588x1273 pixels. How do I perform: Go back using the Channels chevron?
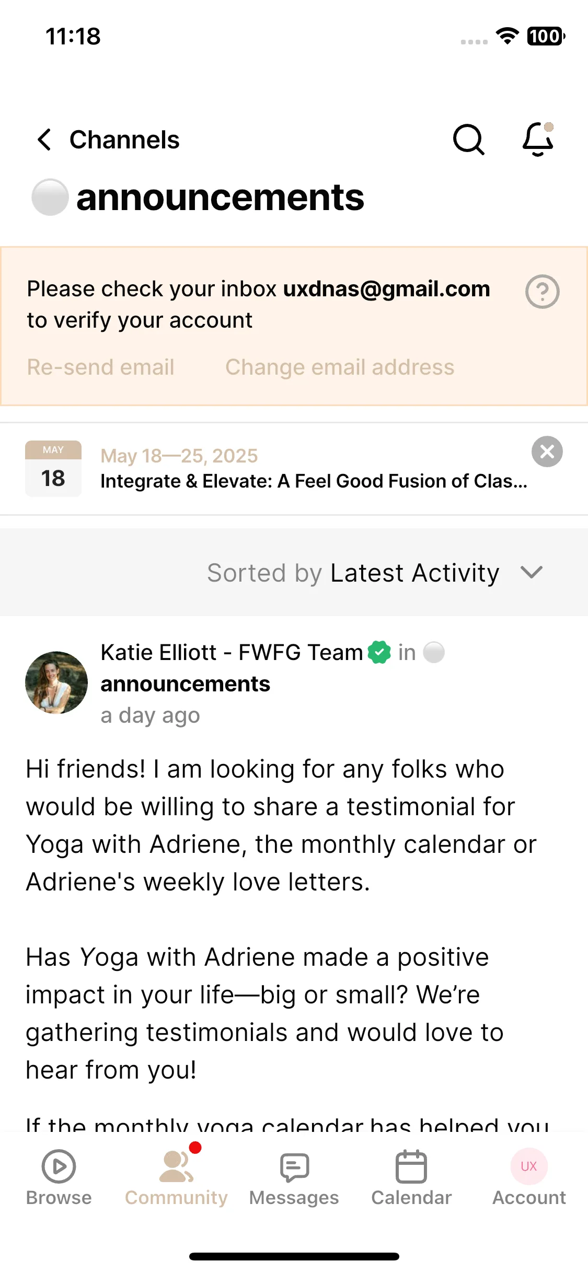[45, 140]
